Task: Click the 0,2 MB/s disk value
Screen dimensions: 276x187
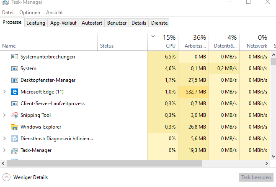Action: (227, 68)
